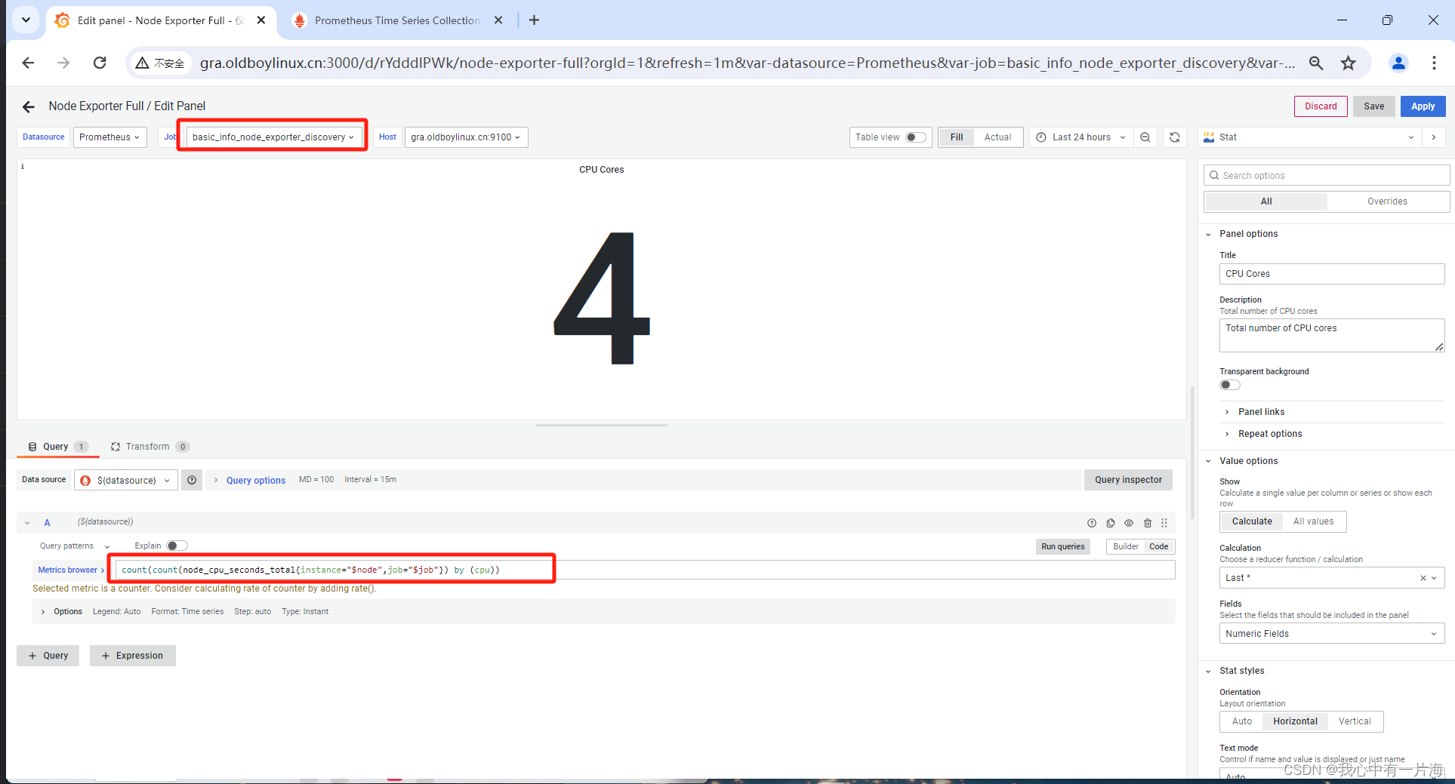Switch to Builder query mode

[1125, 547]
